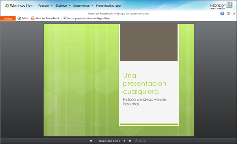
Task: Click the brown rectangle on the slide
Action: 149,42
